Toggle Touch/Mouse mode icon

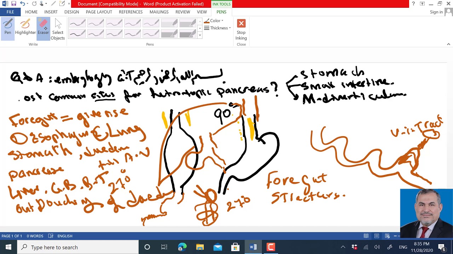pyautogui.click(x=41, y=4)
